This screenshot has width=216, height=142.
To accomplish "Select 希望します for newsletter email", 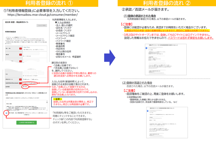I will (24, 80).
